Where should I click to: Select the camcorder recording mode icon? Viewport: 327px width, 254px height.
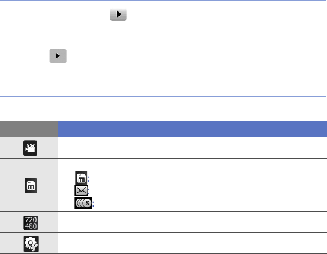coord(30,148)
